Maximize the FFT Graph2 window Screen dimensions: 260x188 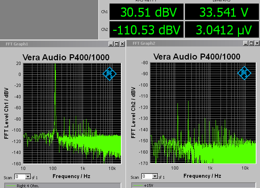click(x=251, y=43)
